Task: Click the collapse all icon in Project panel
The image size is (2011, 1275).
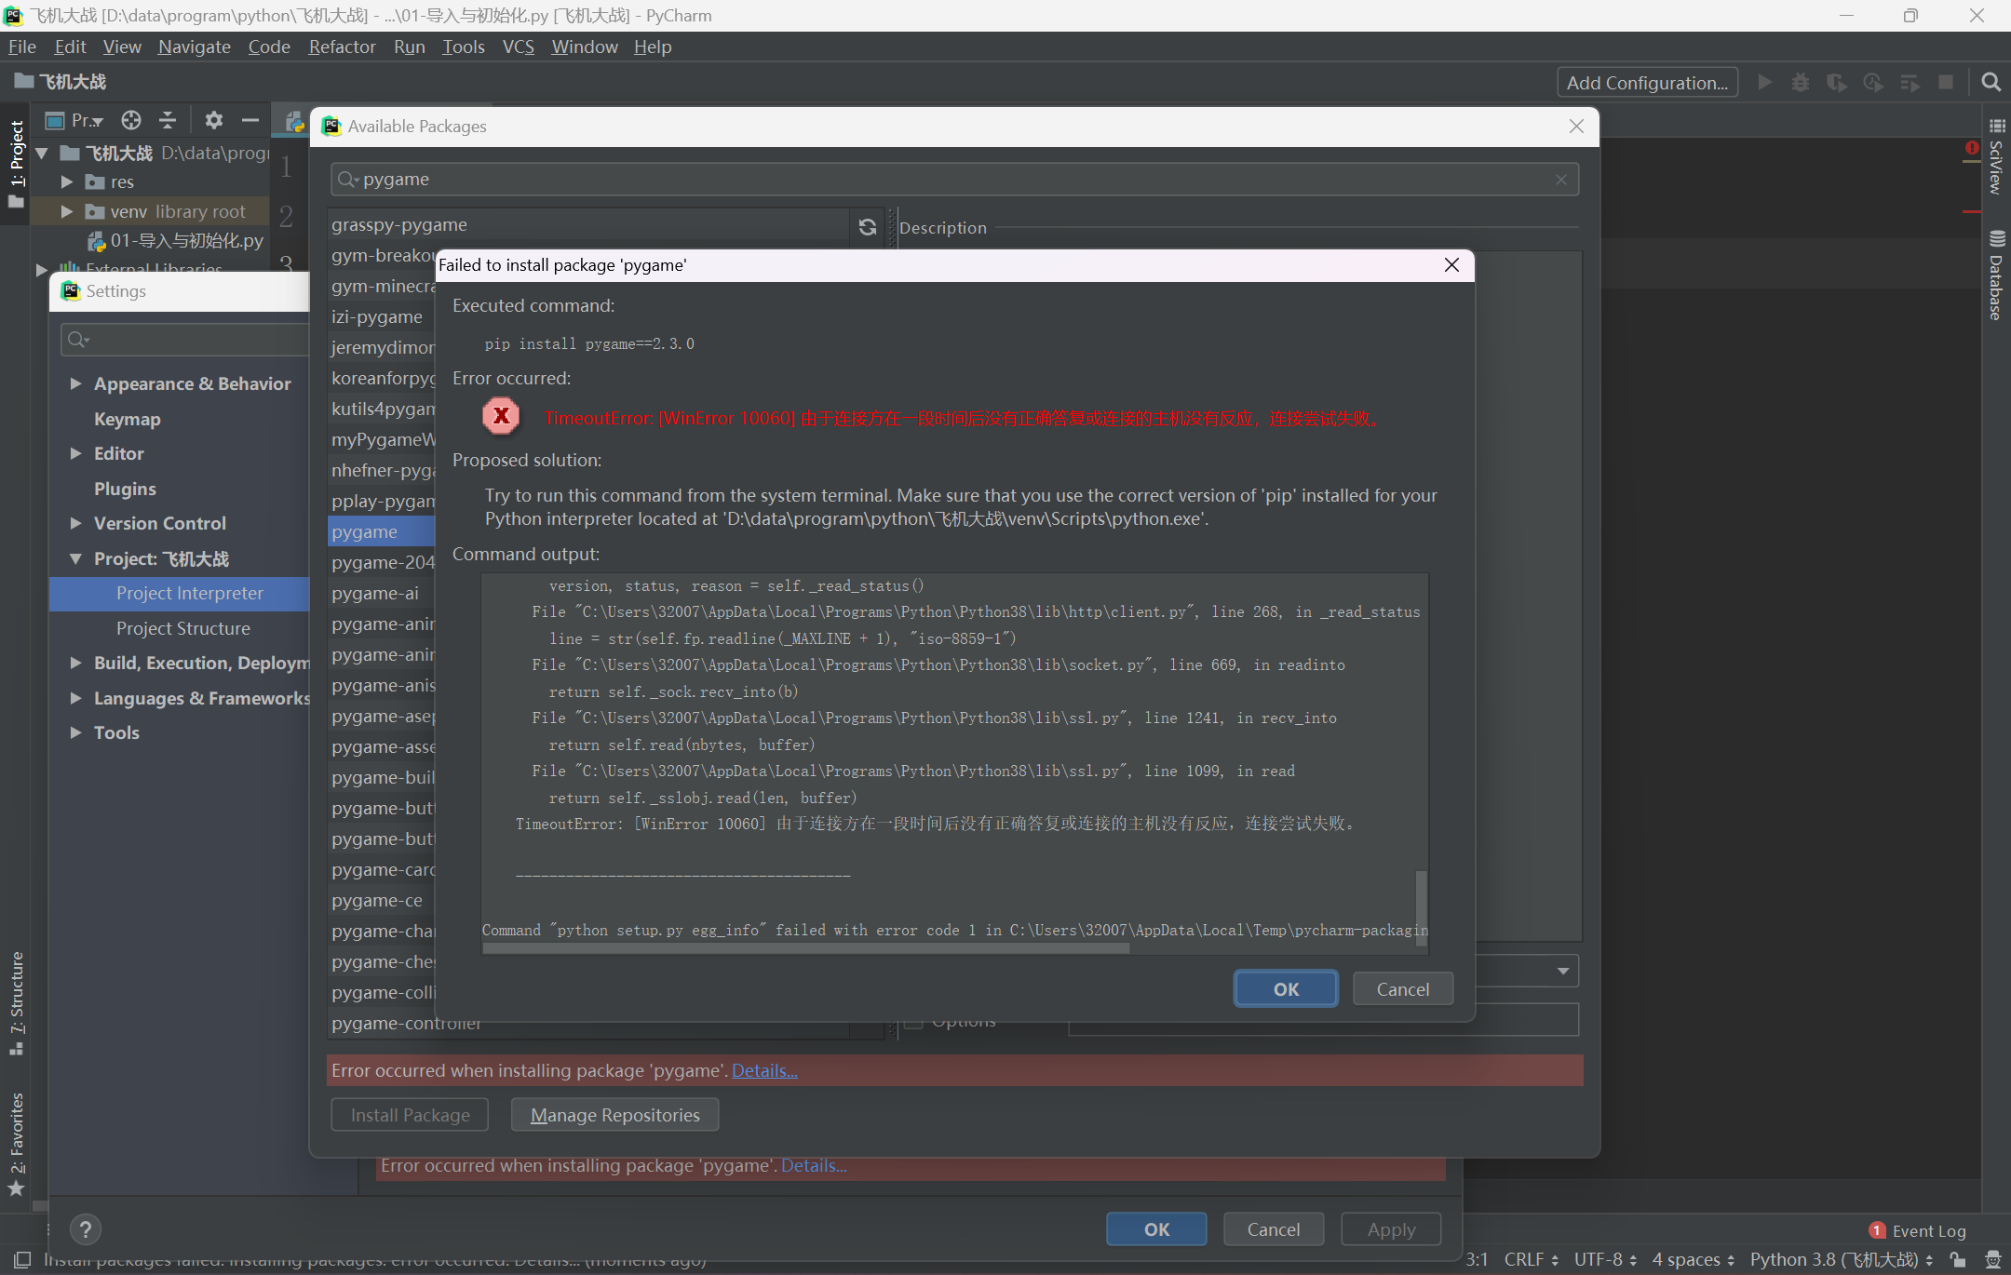Action: coord(168,120)
